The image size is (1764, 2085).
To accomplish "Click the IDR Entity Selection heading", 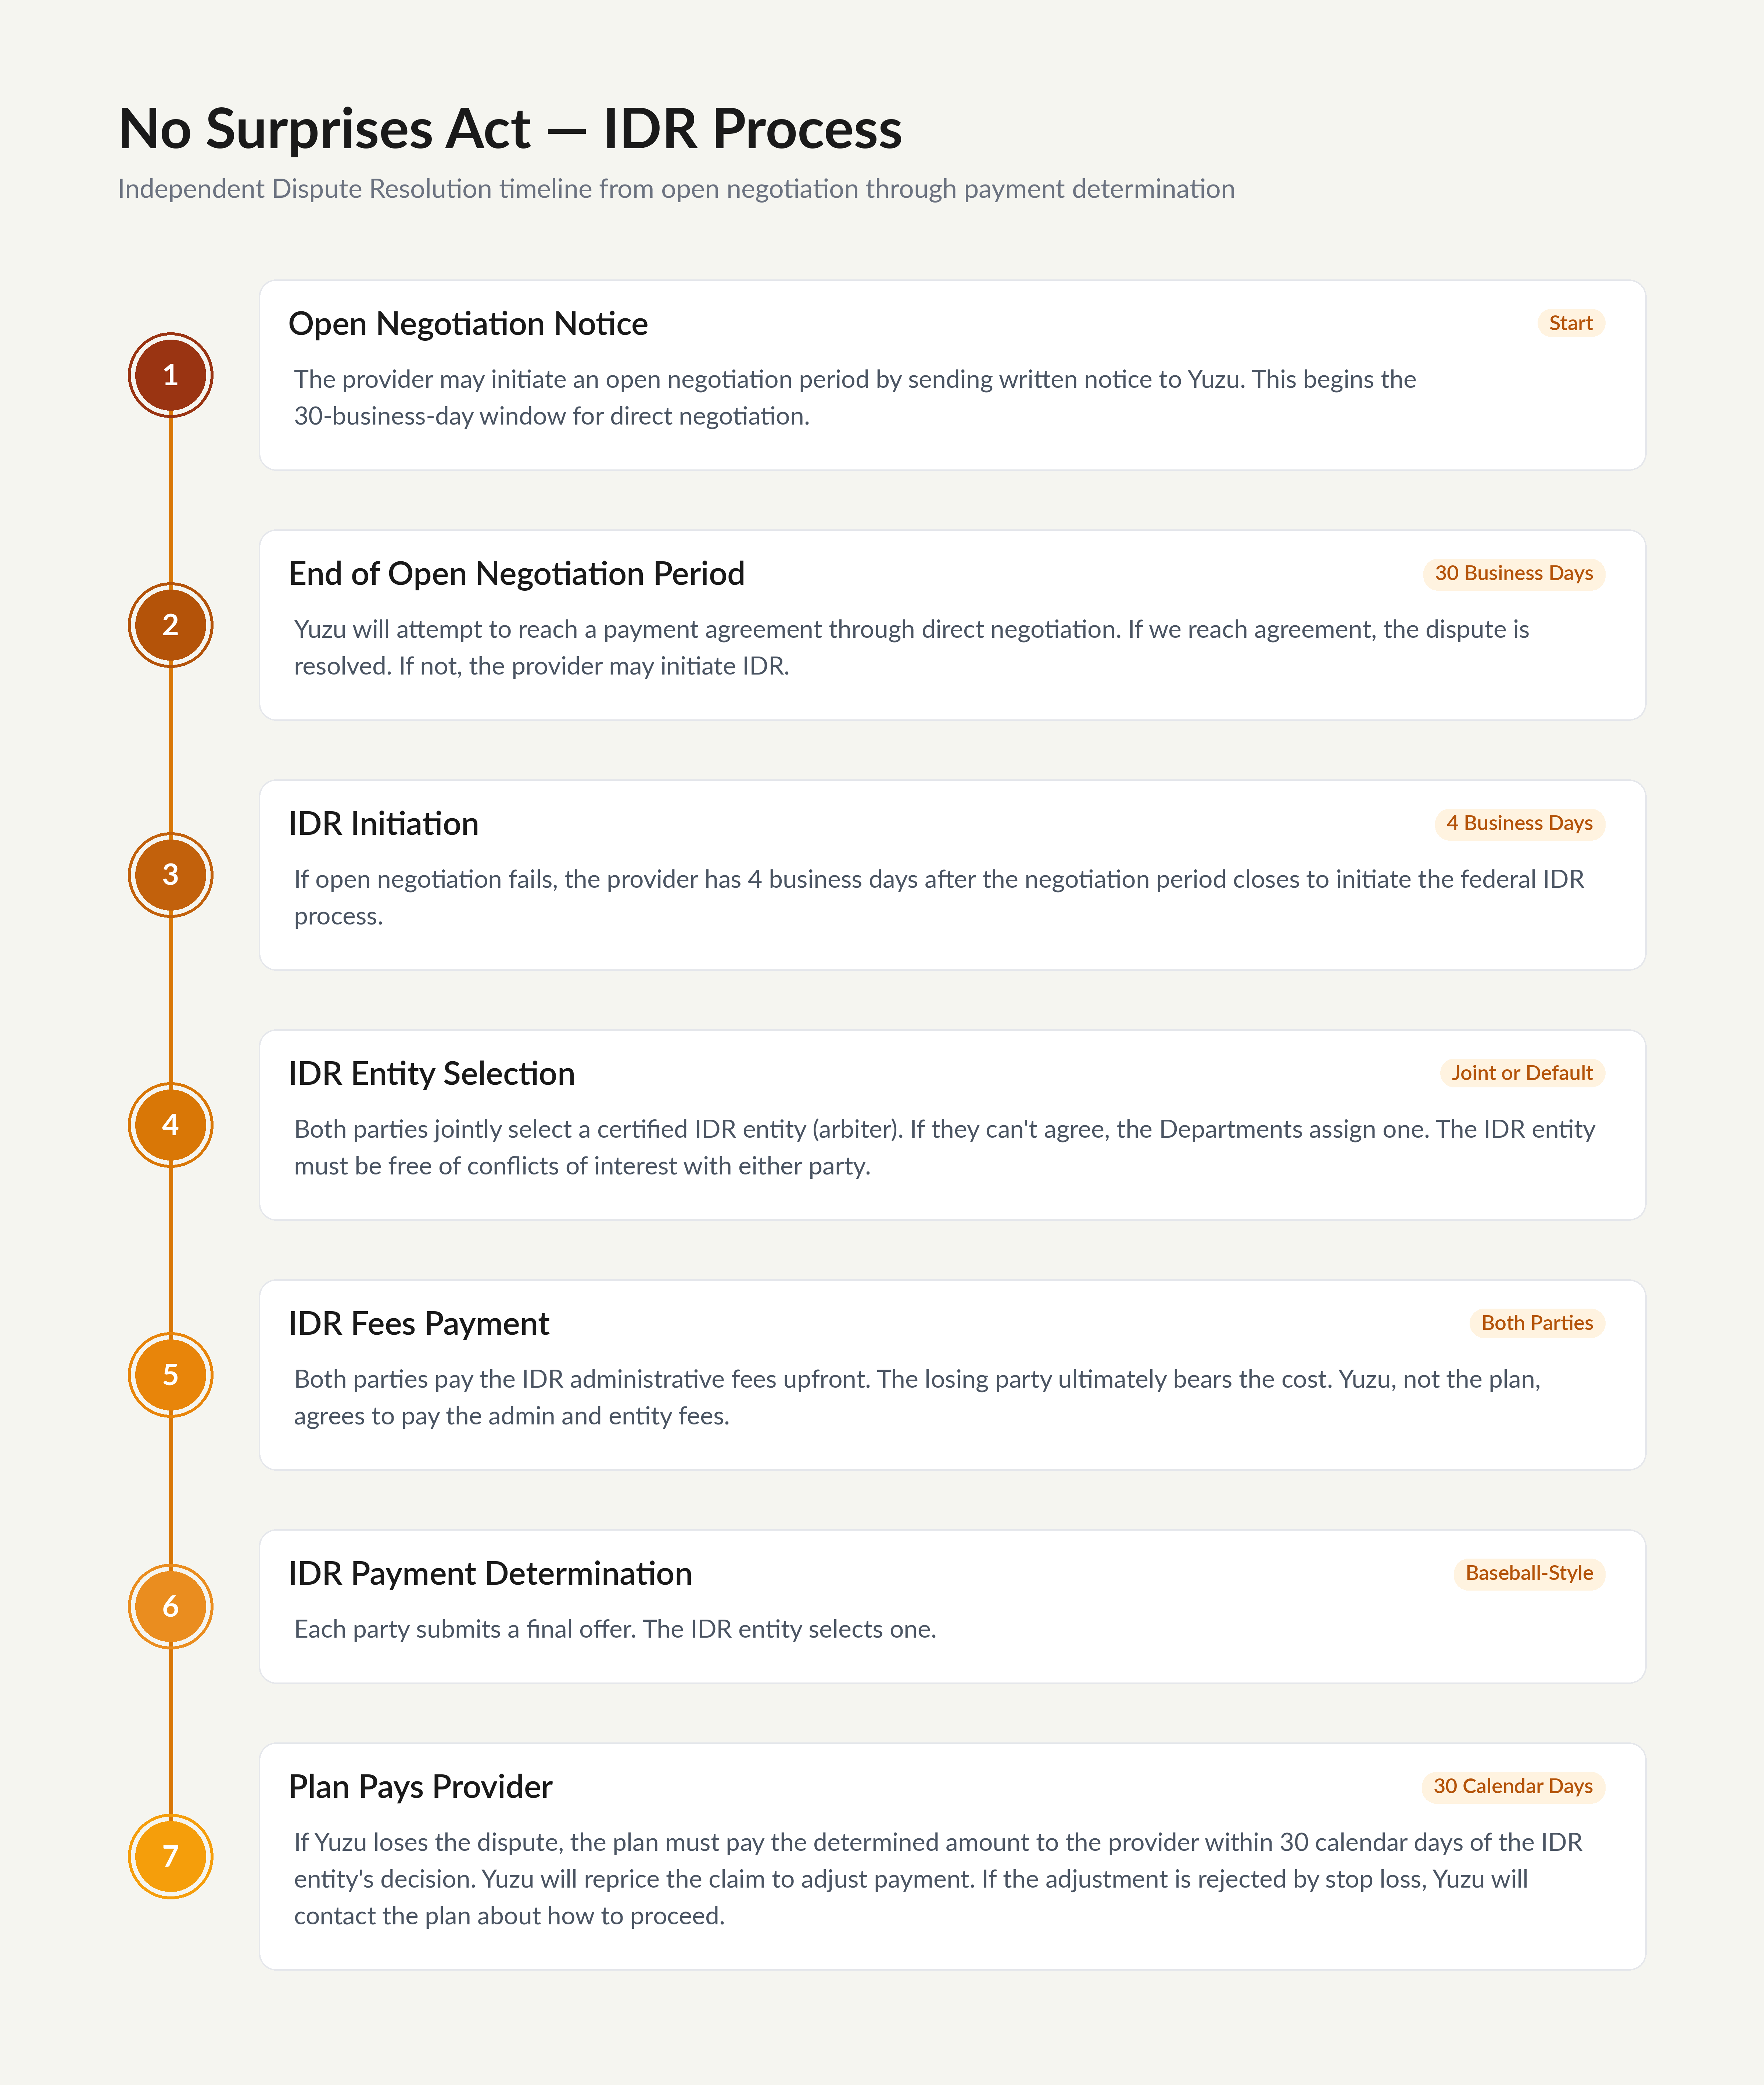I will click(x=431, y=1074).
